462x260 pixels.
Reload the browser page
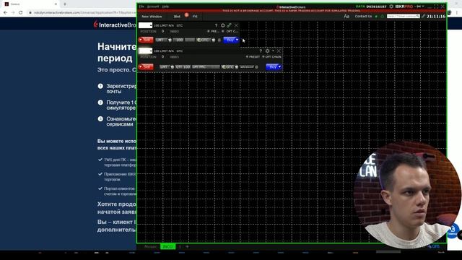21,13
